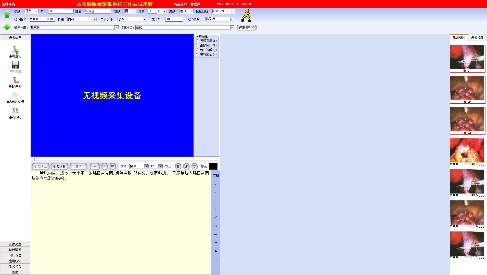Click the green down arrow for next patient
487x275 pixels.
click(x=7, y=26)
